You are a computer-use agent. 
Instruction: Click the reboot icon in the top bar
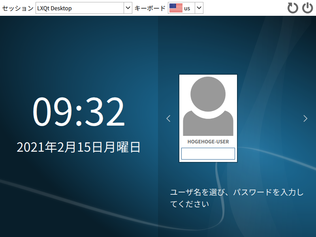click(x=293, y=8)
